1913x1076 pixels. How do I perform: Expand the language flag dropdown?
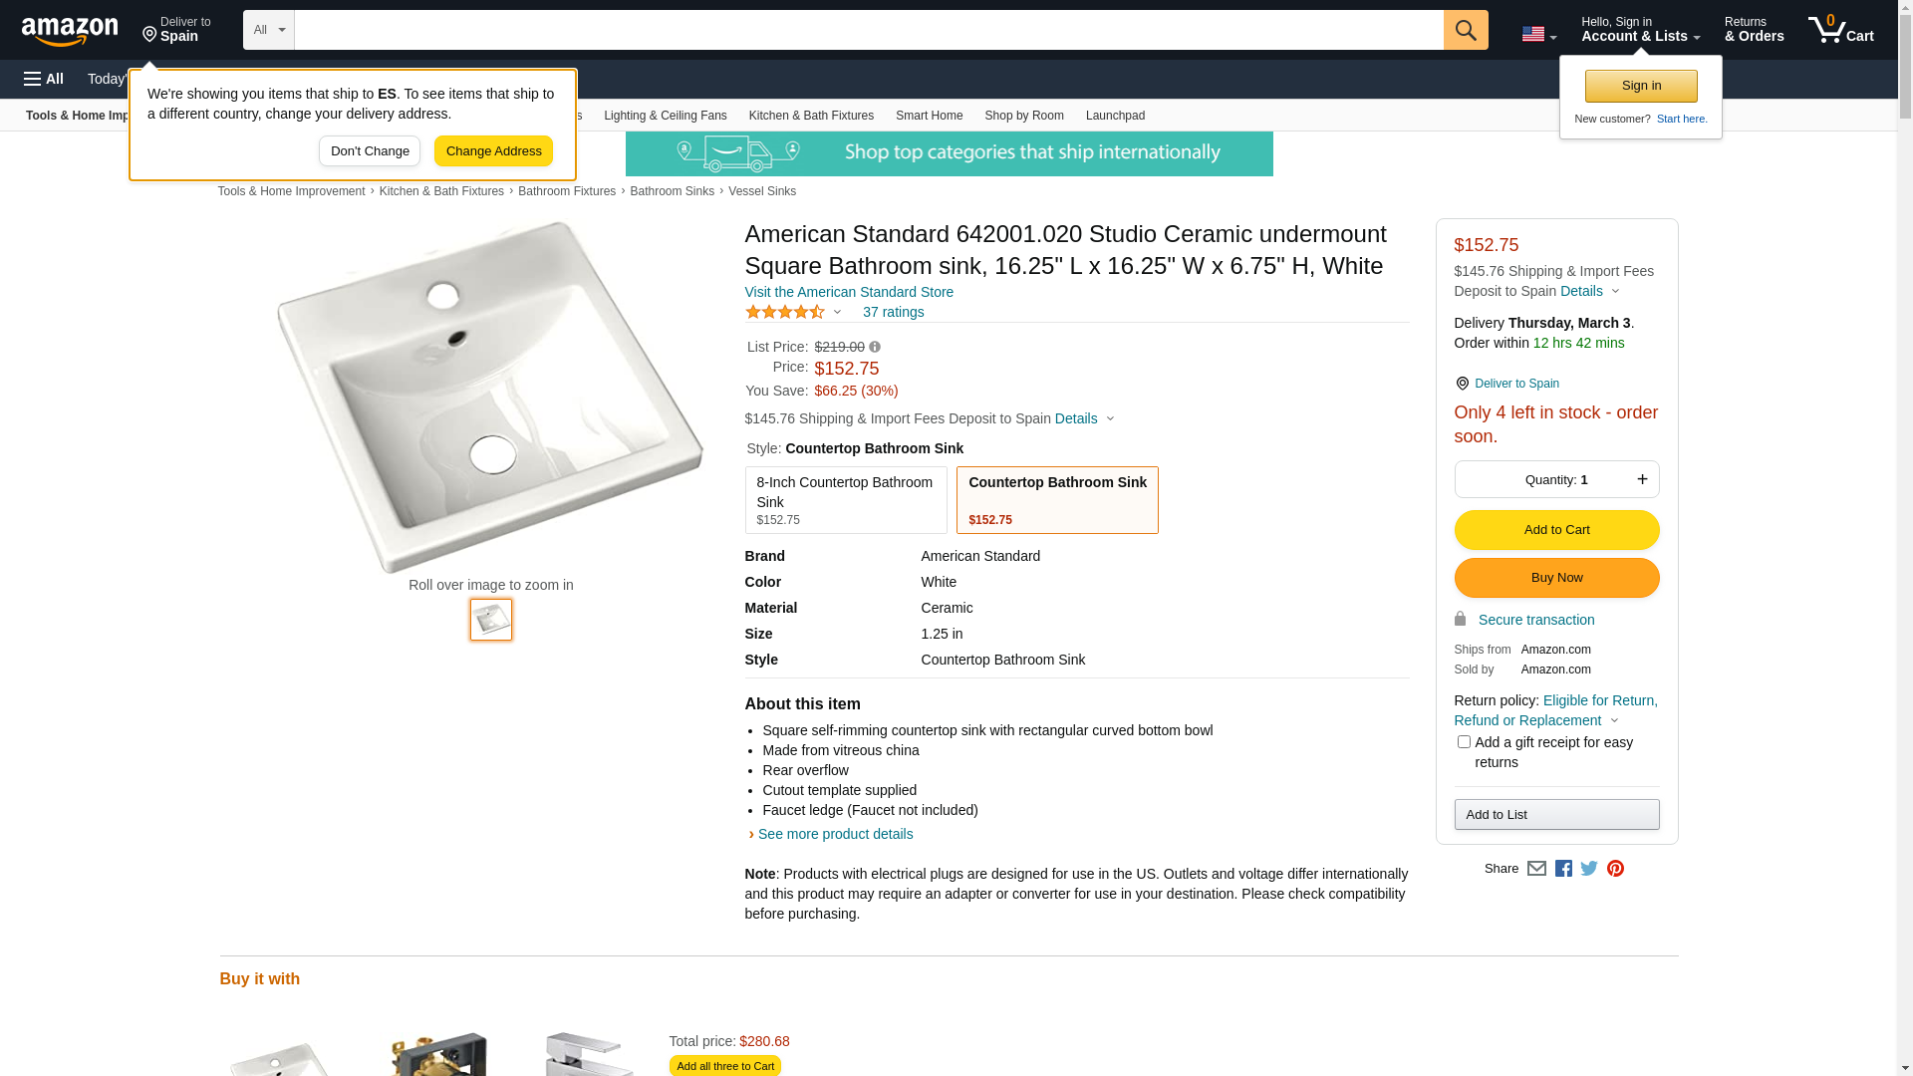pyautogui.click(x=1538, y=35)
